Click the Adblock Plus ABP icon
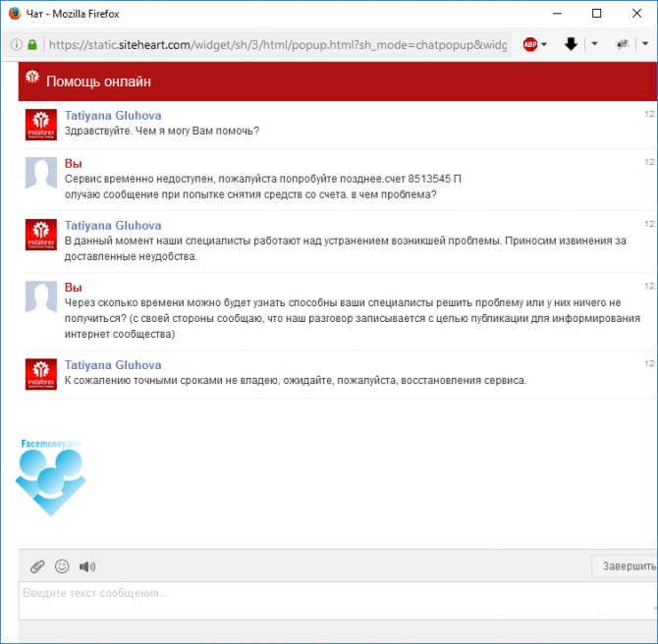 [x=530, y=44]
